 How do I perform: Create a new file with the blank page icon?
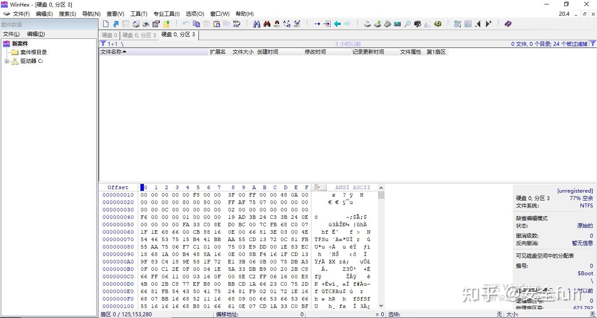[x=106, y=24]
